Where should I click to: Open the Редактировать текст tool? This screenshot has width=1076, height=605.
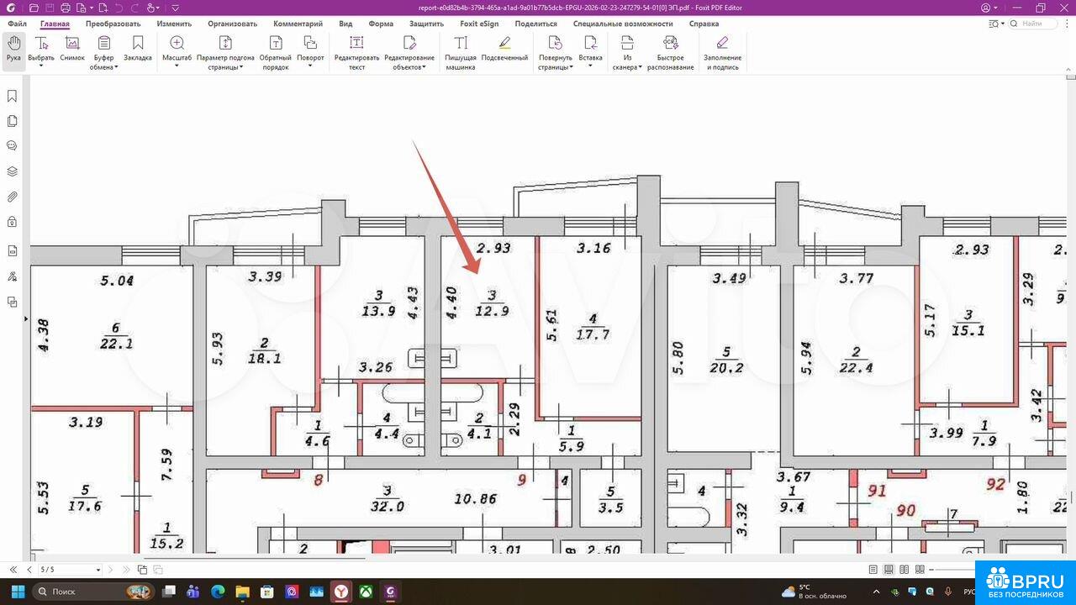[356, 52]
